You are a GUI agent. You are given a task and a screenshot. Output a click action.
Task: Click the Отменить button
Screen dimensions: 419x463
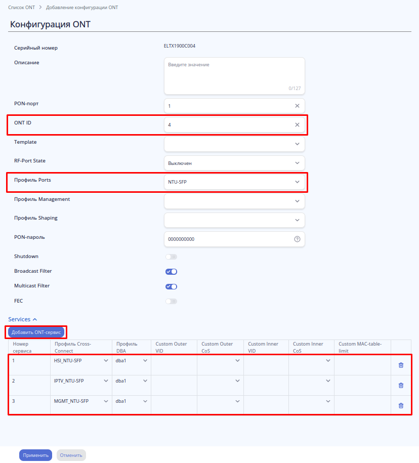click(71, 455)
